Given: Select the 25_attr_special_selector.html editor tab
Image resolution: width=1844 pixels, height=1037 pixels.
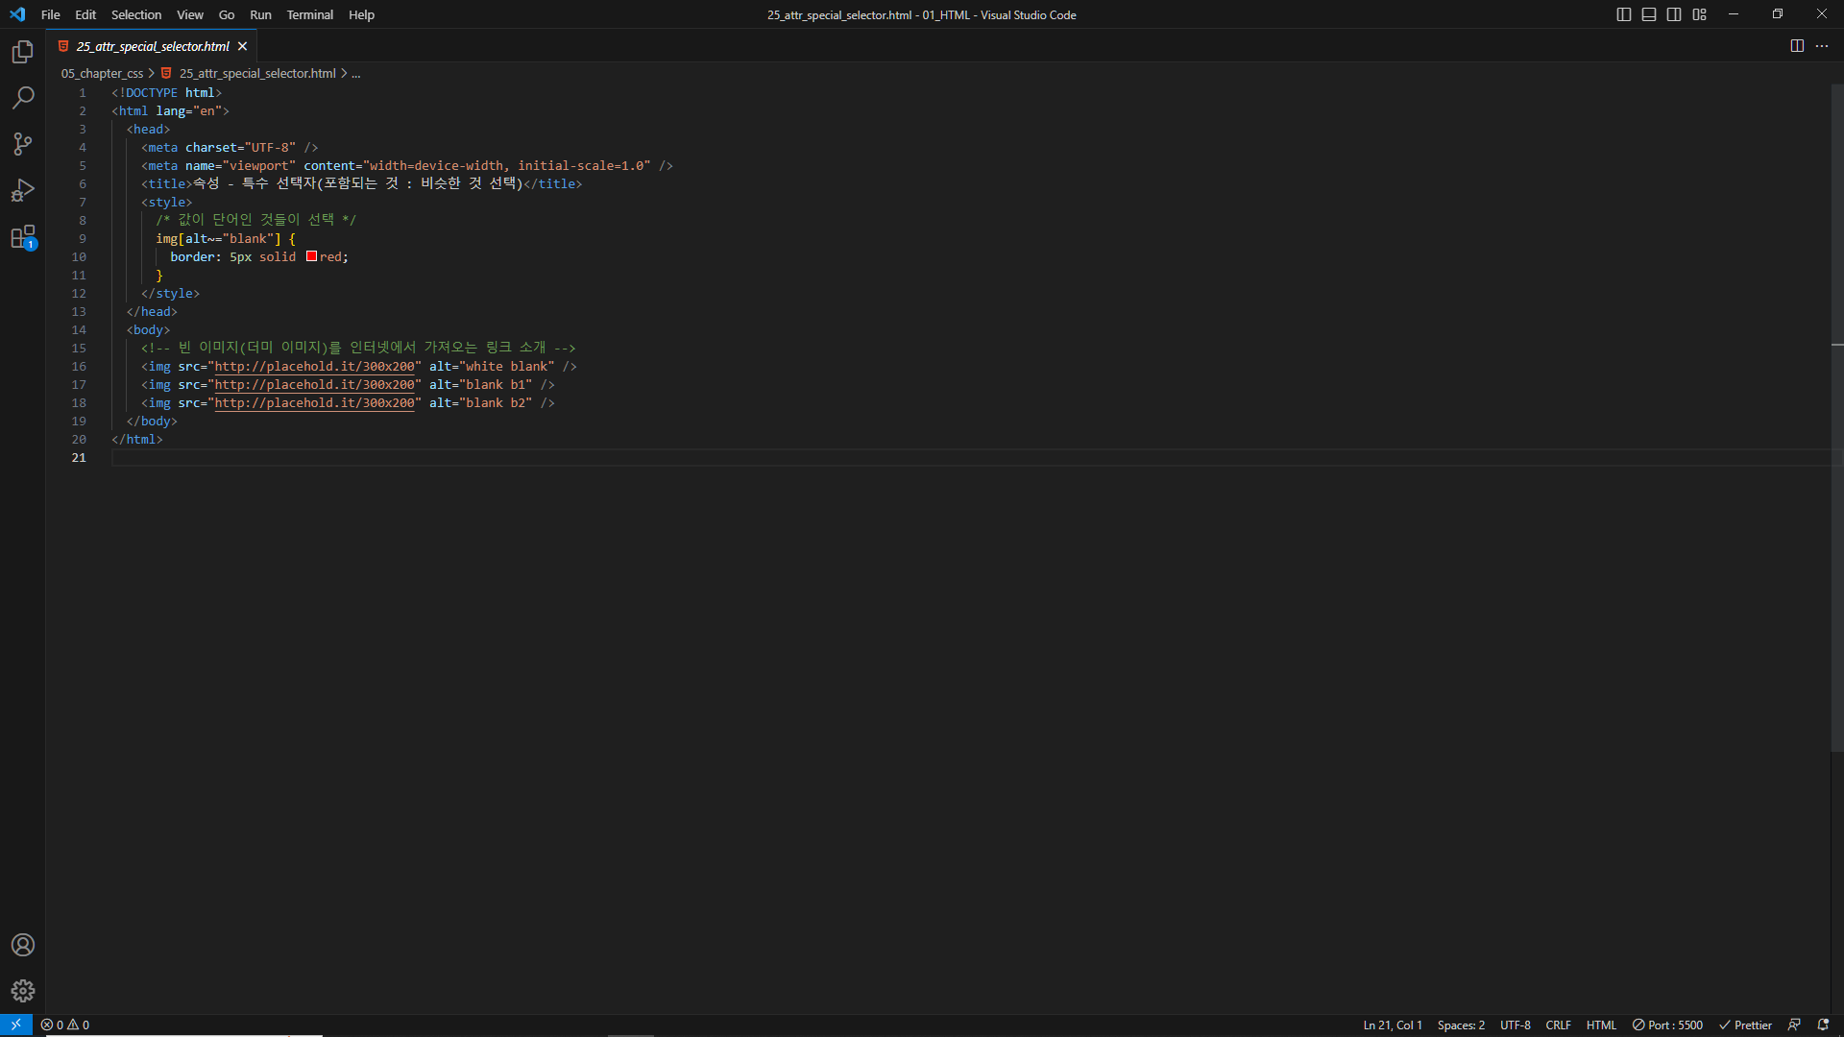Looking at the screenshot, I should tap(153, 46).
